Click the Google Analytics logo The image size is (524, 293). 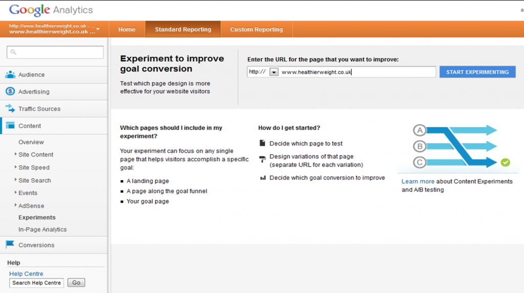pyautogui.click(x=51, y=10)
